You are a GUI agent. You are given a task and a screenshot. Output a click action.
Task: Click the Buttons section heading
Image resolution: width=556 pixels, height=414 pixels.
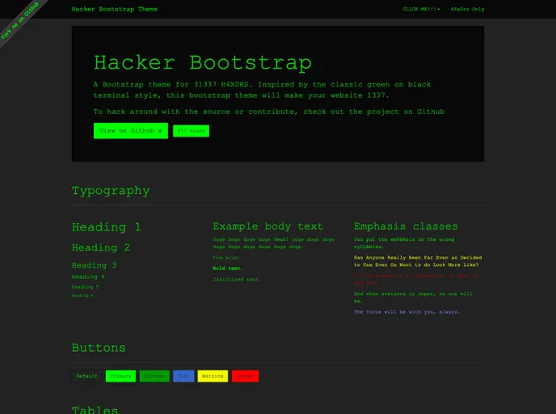[x=99, y=348]
